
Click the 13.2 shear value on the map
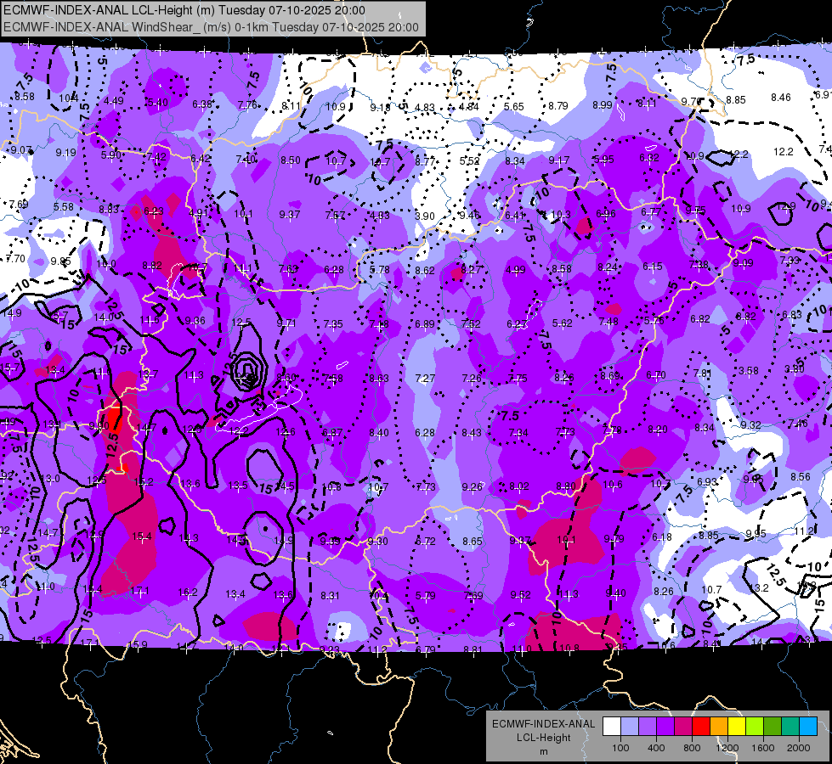point(759,587)
